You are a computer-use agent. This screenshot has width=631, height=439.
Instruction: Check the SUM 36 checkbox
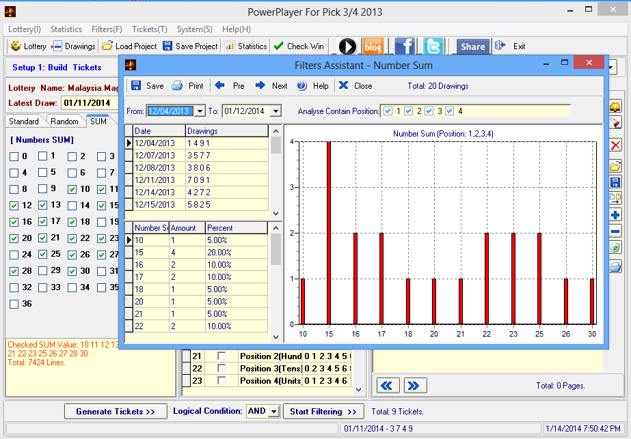click(x=14, y=304)
